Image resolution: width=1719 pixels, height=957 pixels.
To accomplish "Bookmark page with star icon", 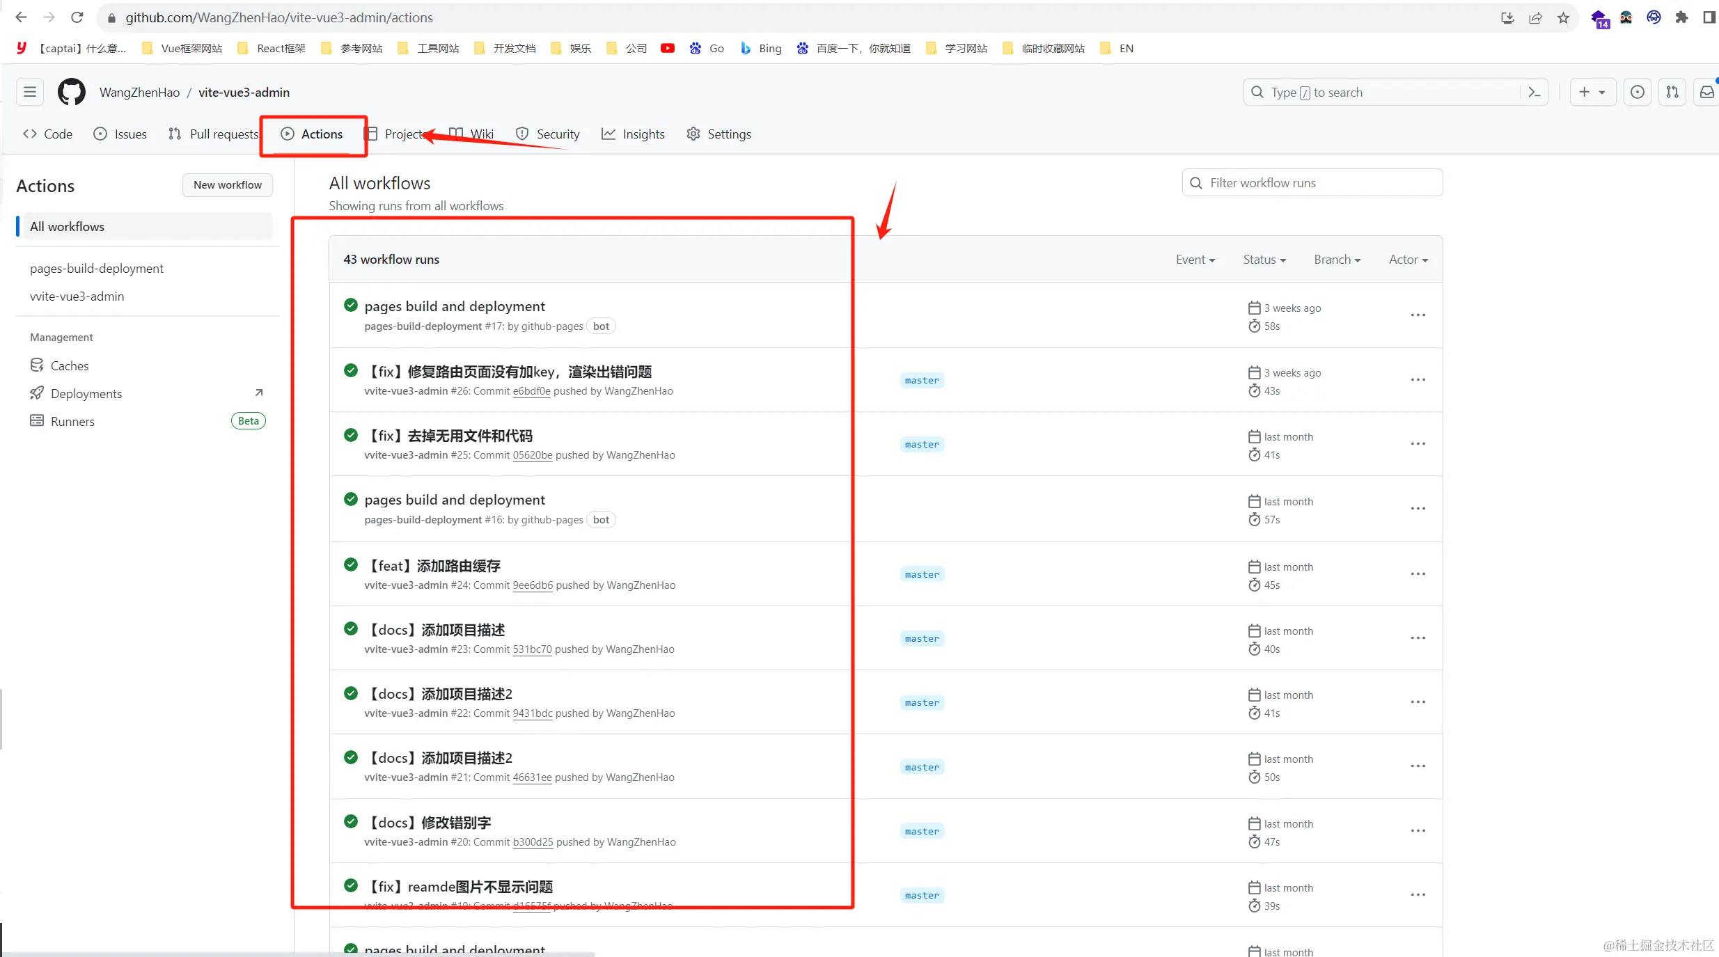I will [1563, 17].
